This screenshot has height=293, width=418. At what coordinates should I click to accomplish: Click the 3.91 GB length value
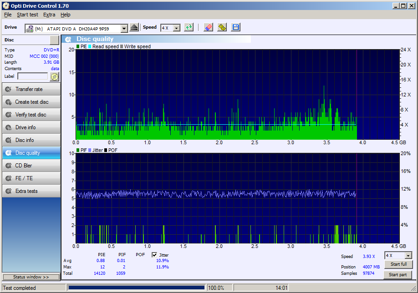pyautogui.click(x=51, y=62)
